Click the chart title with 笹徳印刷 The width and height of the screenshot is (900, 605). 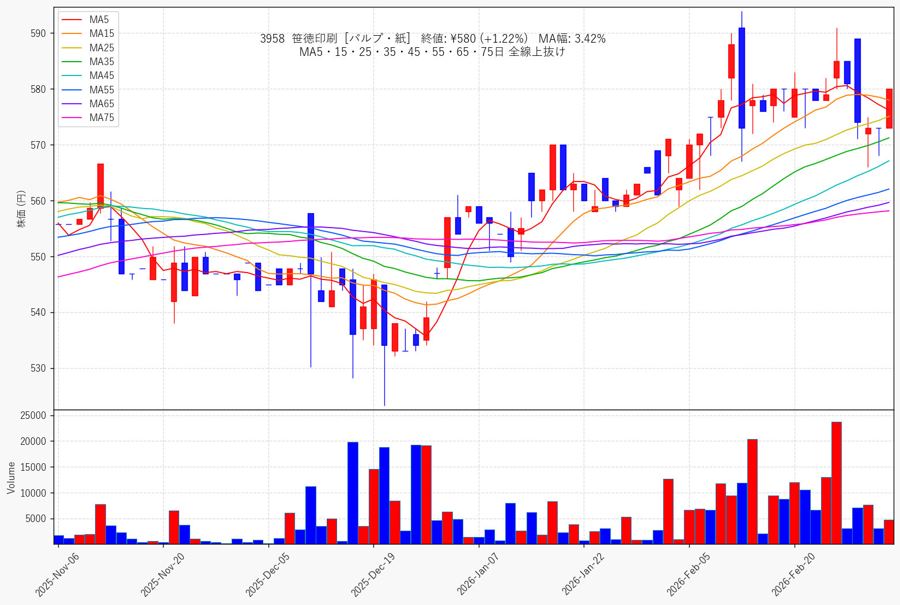433,39
